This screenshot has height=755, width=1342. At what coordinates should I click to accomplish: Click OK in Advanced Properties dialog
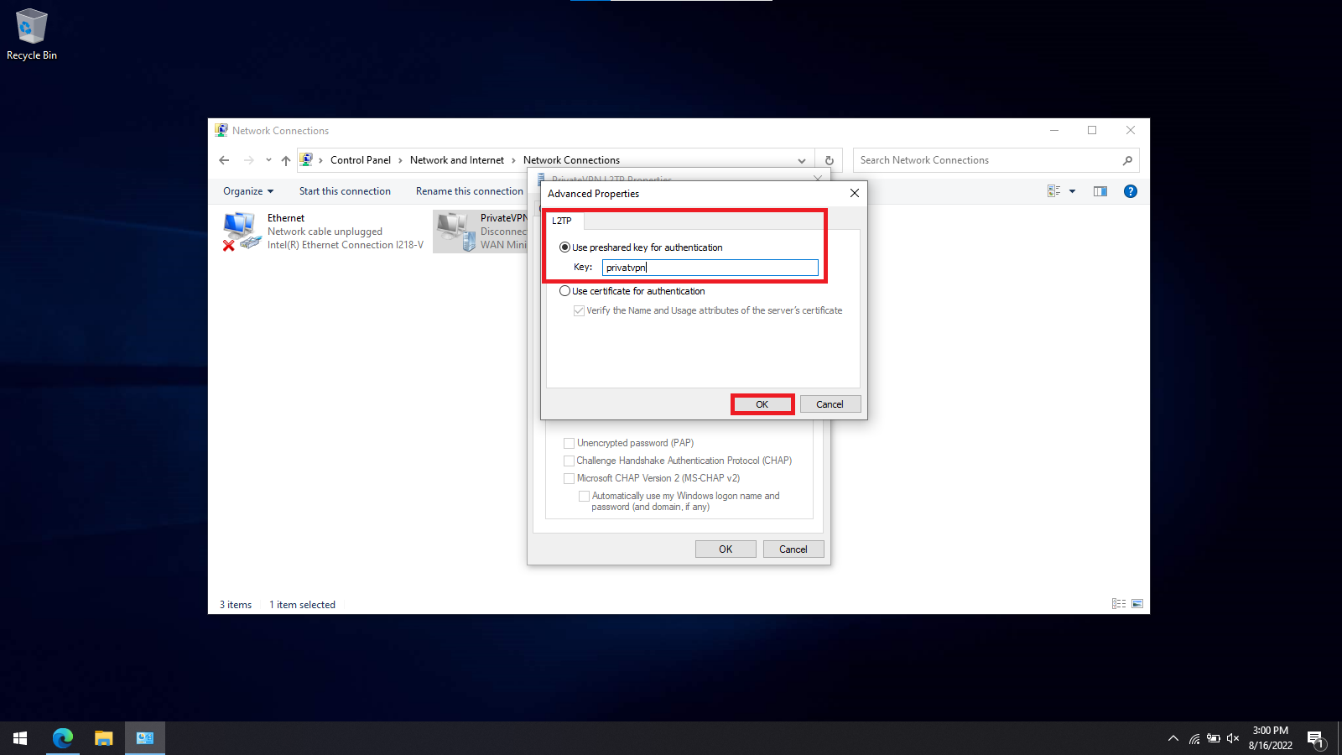[x=762, y=404]
